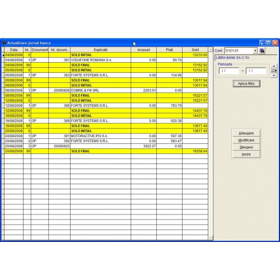Click the Explicatii column header
Viewport: 280px width, 280px height.
[101, 50]
